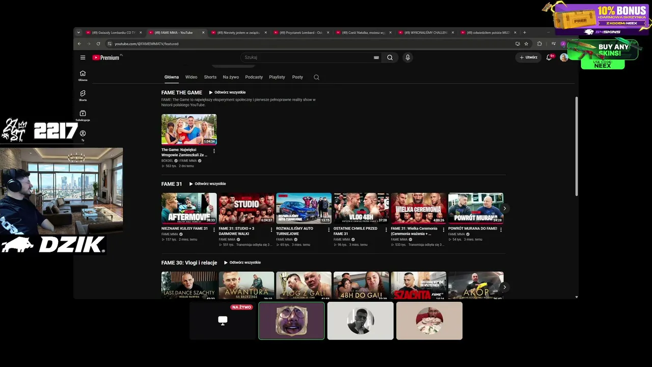The width and height of the screenshot is (652, 367).
Task: Close the Gwiazdy Lombardu tab
Action: click(141, 33)
